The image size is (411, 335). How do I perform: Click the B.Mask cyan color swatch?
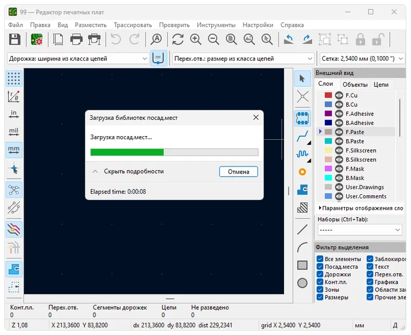[328, 178]
